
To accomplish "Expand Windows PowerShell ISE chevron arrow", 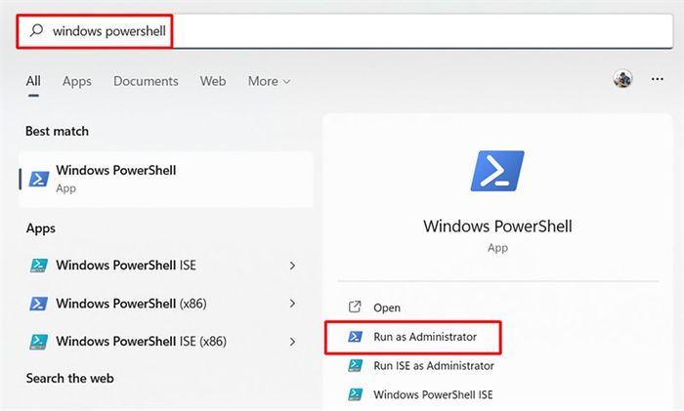I will [292, 266].
